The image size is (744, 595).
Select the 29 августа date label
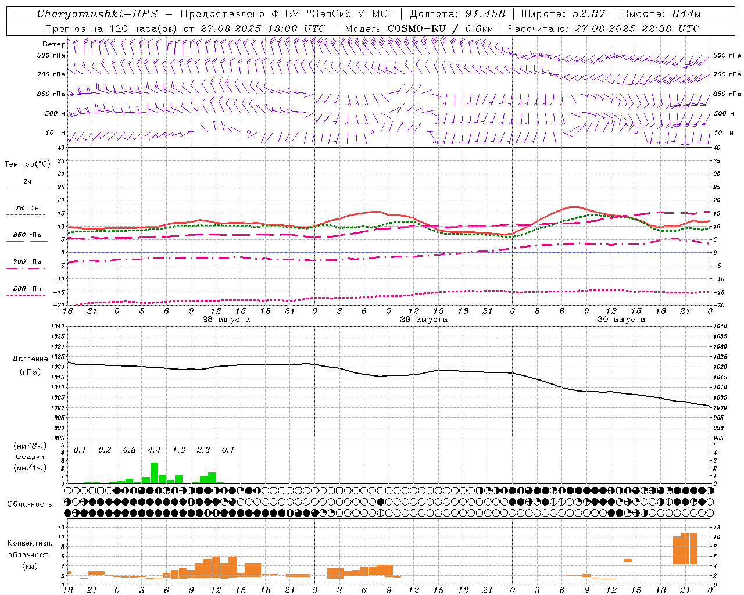[424, 320]
